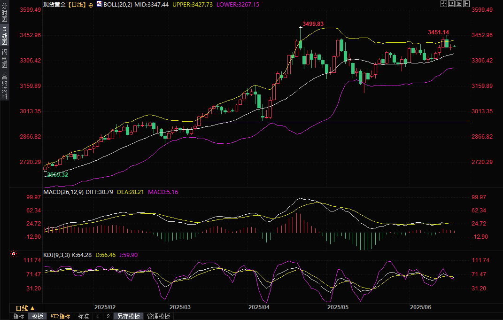Switch to the K线图 side tab
The height and width of the screenshot is (320, 503).
4,36
